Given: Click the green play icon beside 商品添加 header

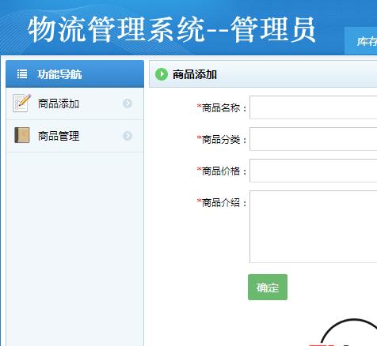Looking at the screenshot, I should (162, 74).
